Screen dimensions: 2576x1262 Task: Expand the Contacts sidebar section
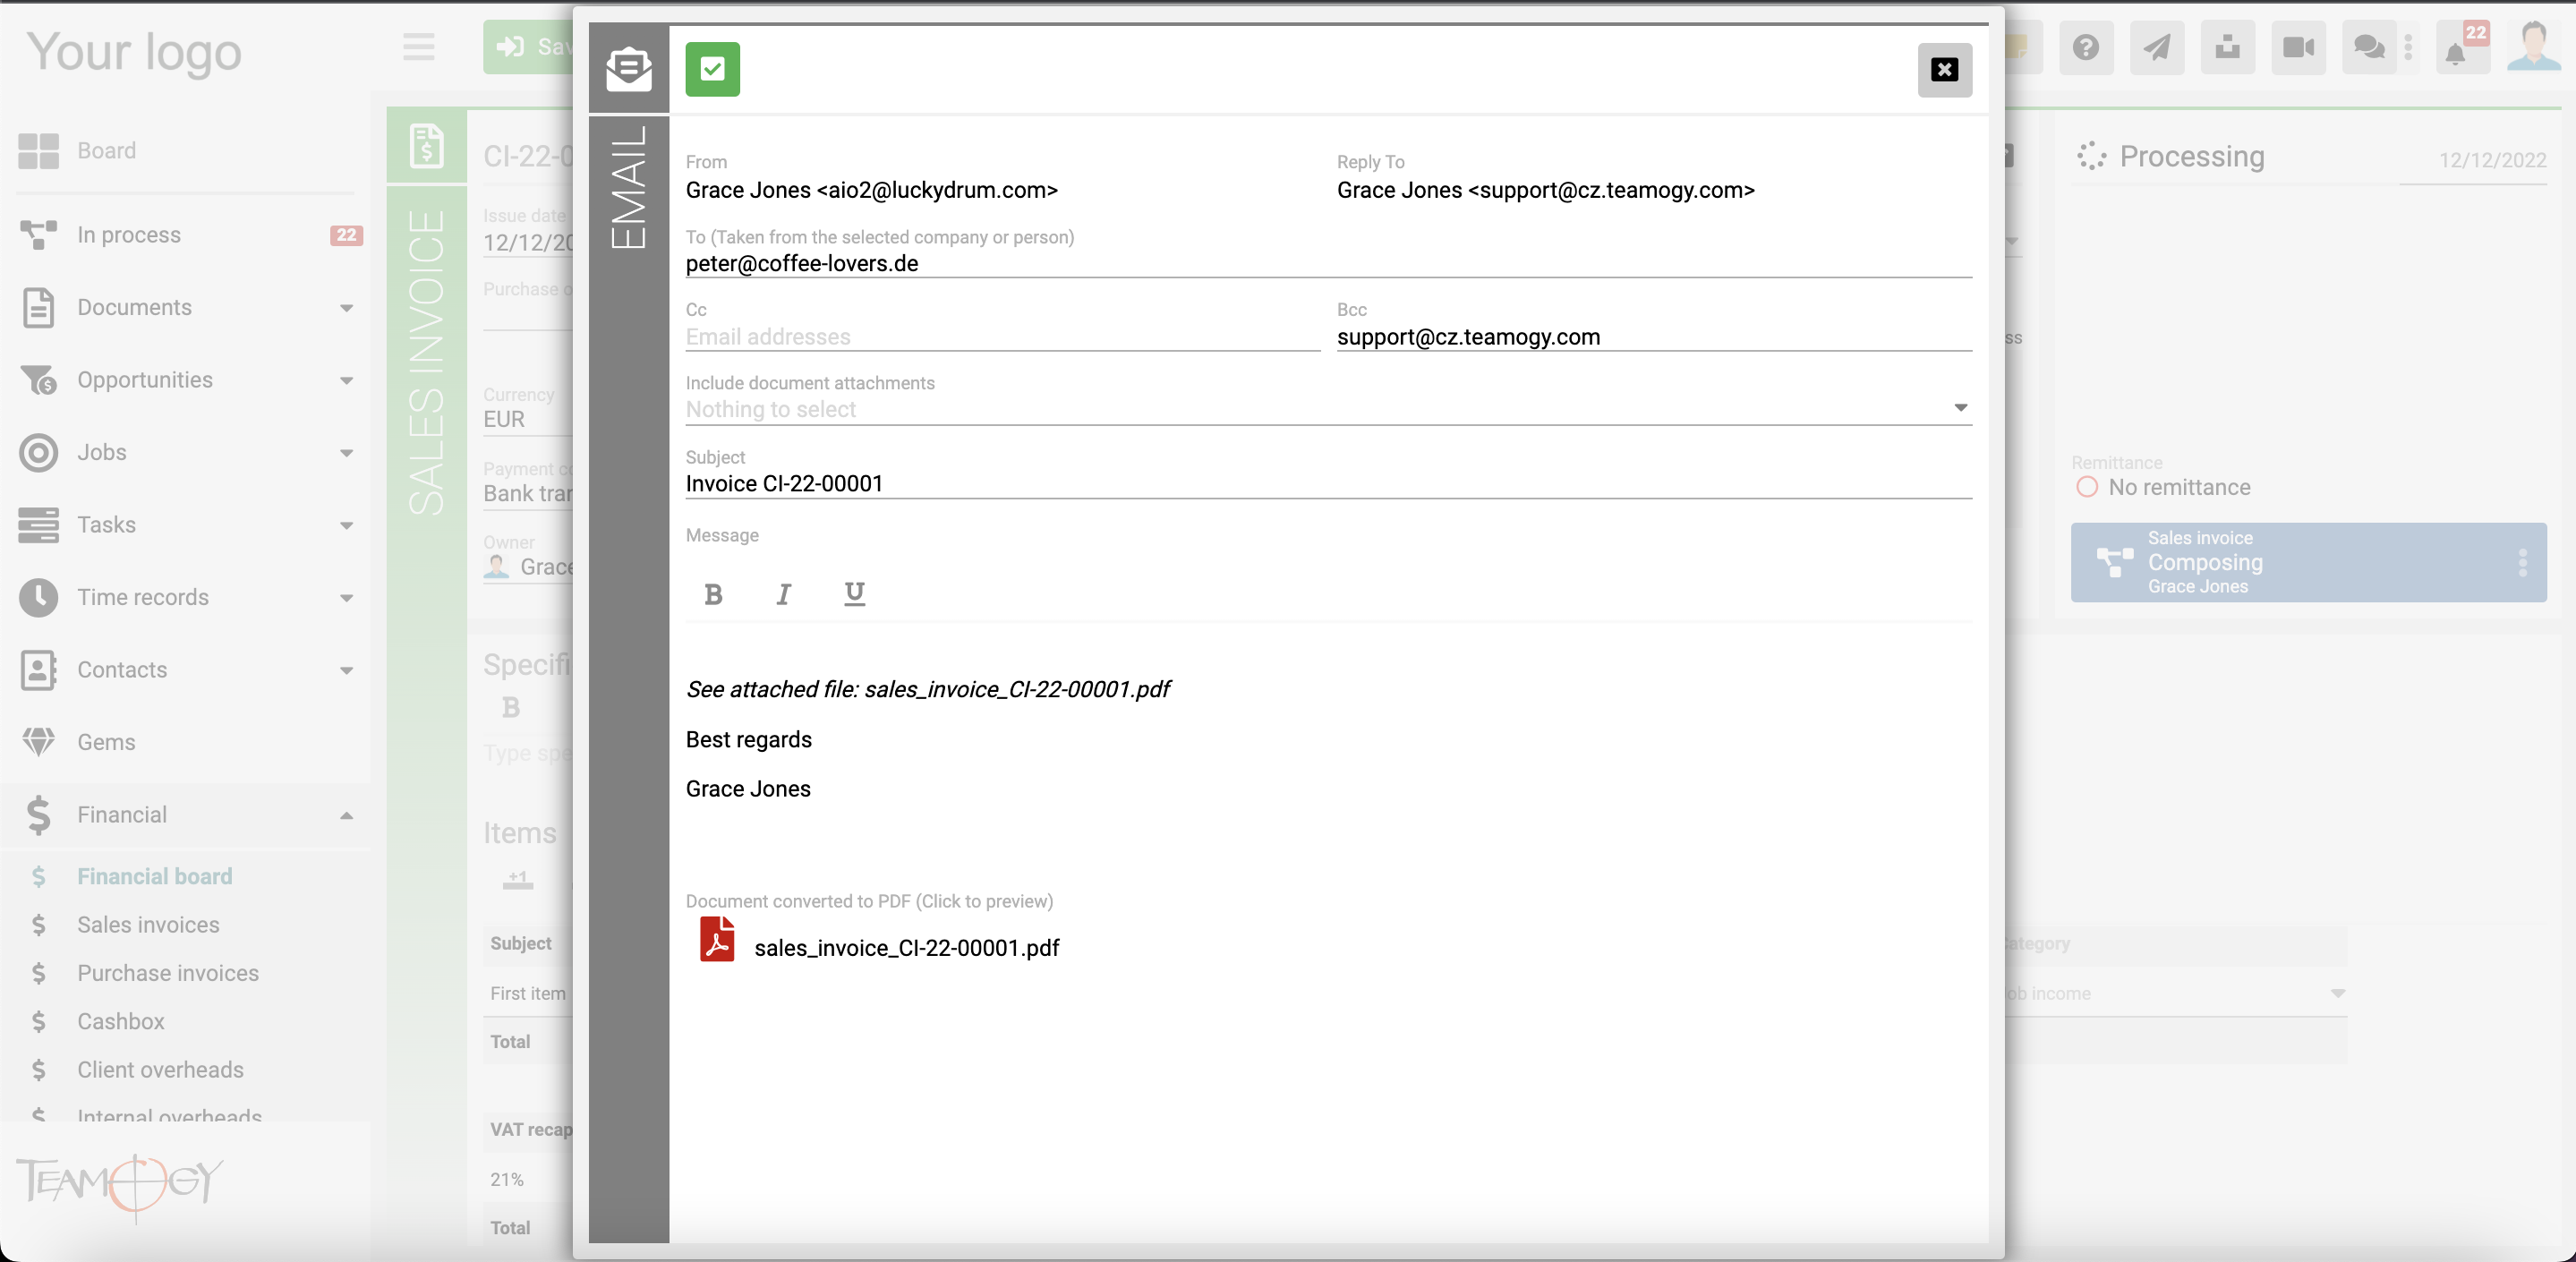[346, 670]
